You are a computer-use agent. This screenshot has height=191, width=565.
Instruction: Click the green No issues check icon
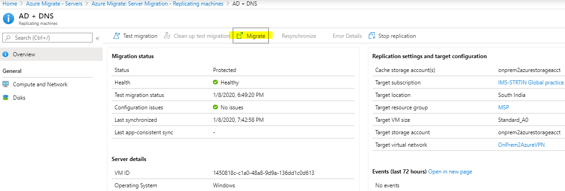click(215, 107)
